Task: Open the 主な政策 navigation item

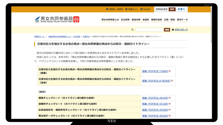Action: tap(125, 20)
